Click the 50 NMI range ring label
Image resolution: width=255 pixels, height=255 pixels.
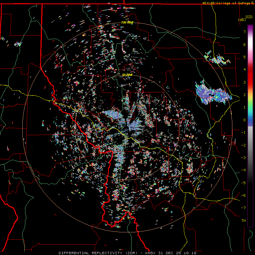[127, 75]
